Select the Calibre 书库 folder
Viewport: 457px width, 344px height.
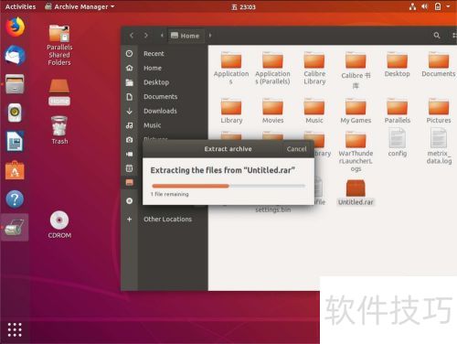click(x=356, y=71)
